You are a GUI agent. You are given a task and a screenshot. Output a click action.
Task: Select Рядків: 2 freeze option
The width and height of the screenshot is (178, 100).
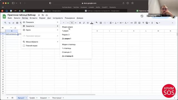tap(76, 35)
